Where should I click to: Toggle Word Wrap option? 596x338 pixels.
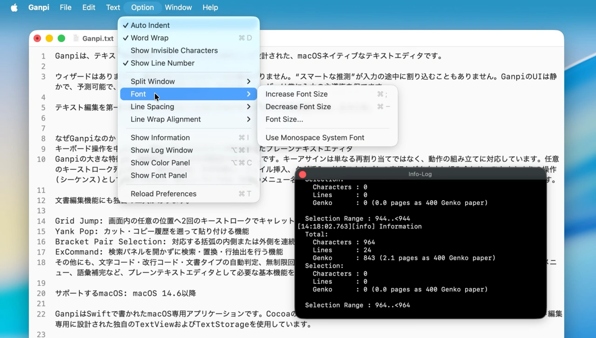189,38
